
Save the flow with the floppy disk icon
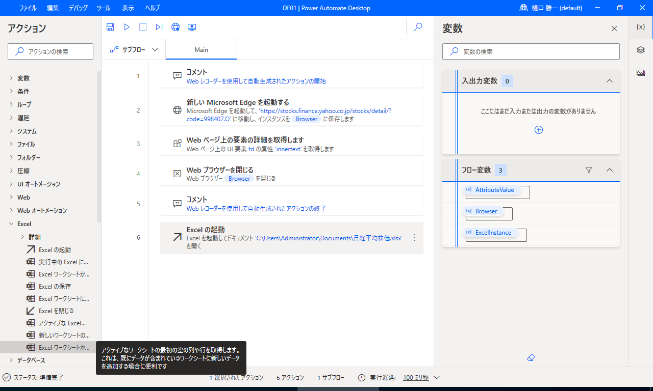(110, 27)
